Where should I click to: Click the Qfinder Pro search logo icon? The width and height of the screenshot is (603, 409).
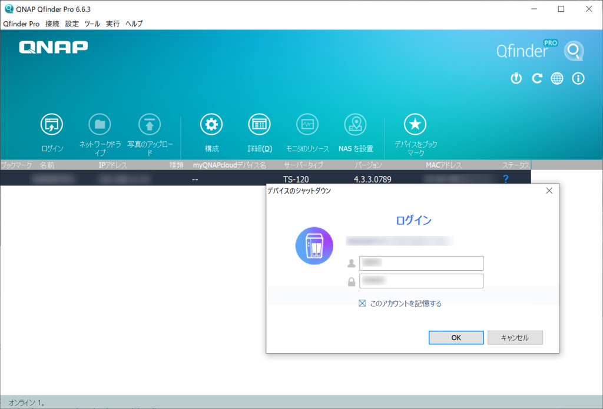click(574, 51)
